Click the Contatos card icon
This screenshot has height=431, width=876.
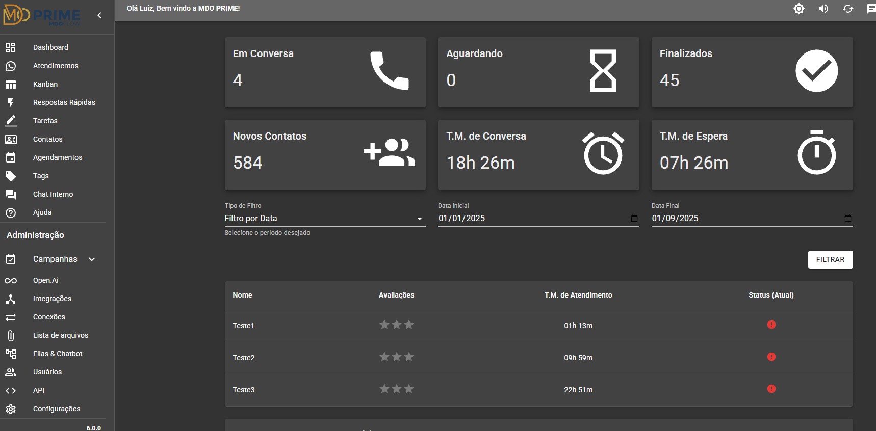click(x=11, y=140)
